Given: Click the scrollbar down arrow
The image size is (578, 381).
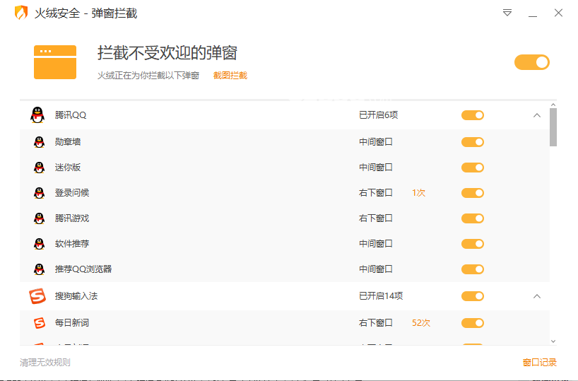Looking at the screenshot, I should (553, 341).
